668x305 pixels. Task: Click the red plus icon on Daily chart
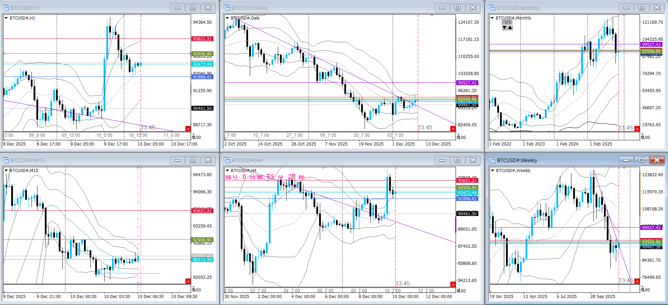click(453, 129)
